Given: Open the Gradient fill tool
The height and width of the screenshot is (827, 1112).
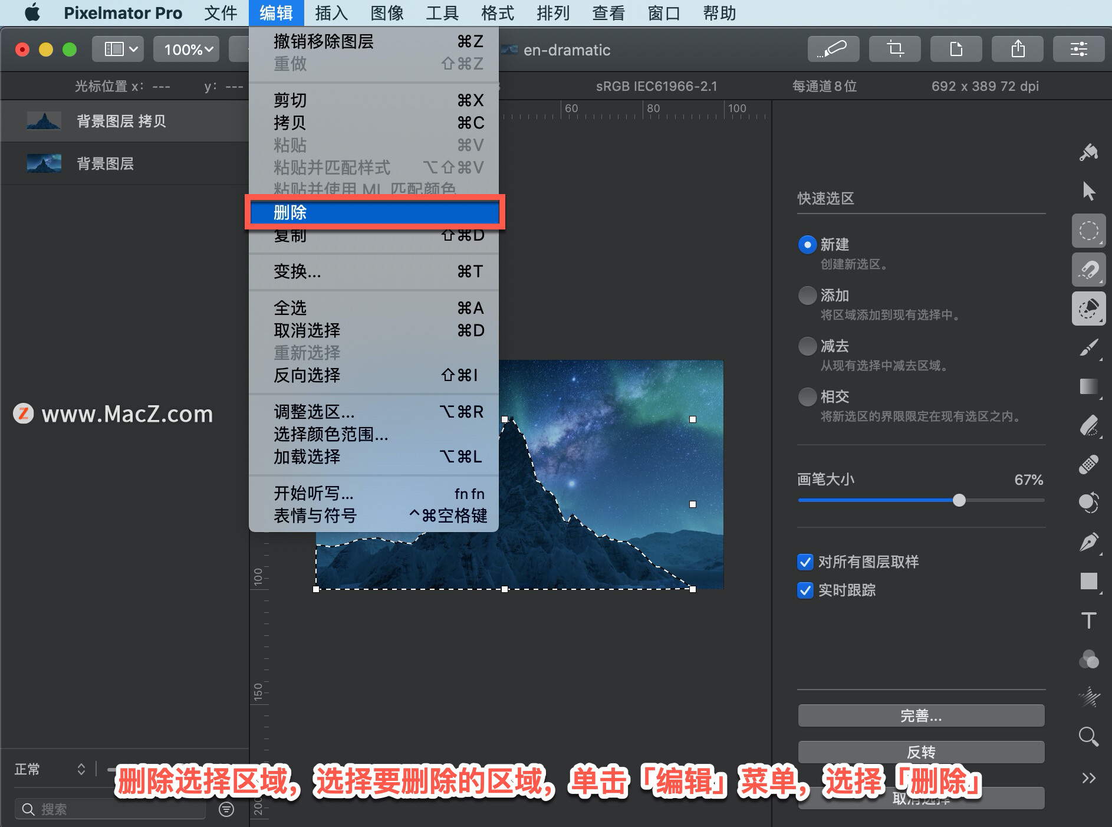Looking at the screenshot, I should (x=1088, y=388).
